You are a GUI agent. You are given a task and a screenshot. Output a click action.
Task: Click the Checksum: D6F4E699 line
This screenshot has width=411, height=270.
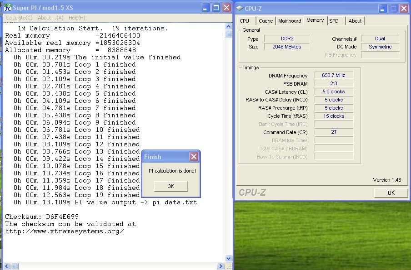(42, 217)
